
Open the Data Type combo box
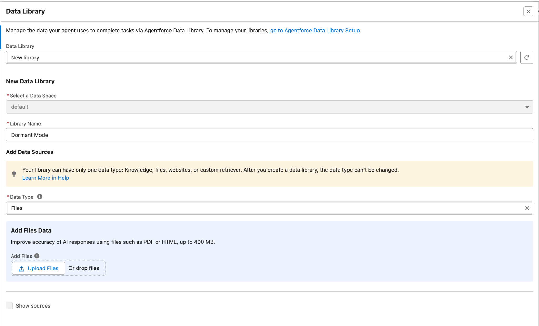263,208
